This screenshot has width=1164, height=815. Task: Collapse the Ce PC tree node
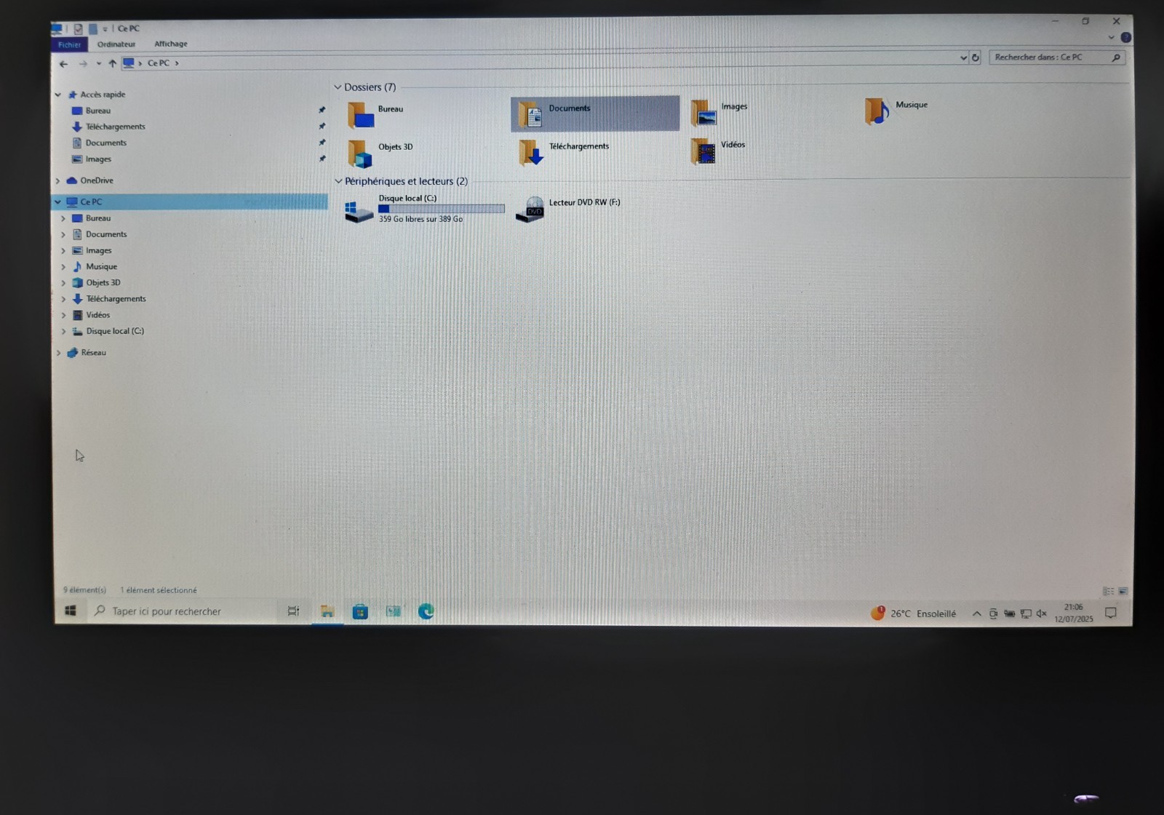pyautogui.click(x=58, y=202)
